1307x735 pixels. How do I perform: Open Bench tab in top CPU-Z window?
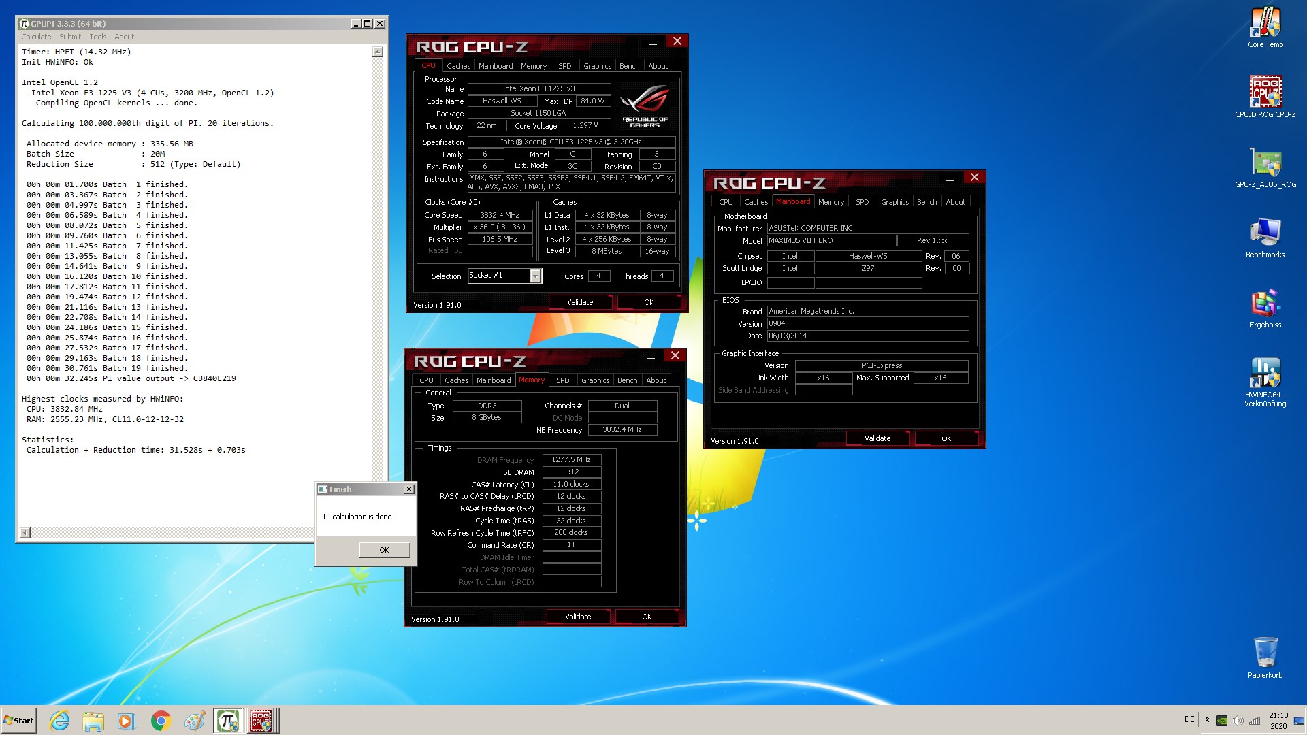629,66
